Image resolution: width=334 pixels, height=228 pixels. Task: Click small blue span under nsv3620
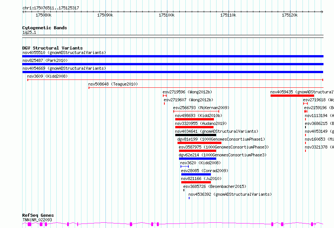(x=185, y=166)
